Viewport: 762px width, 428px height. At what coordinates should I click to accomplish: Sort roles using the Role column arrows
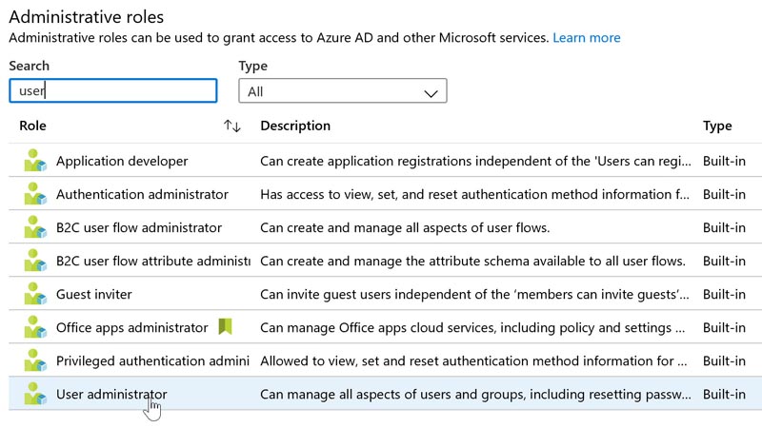coord(232,126)
